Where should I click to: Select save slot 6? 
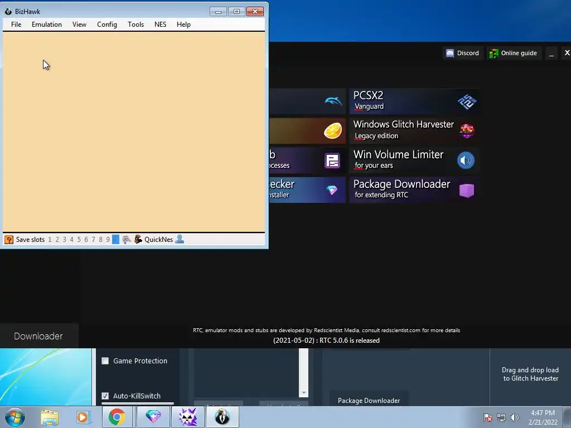(x=86, y=240)
